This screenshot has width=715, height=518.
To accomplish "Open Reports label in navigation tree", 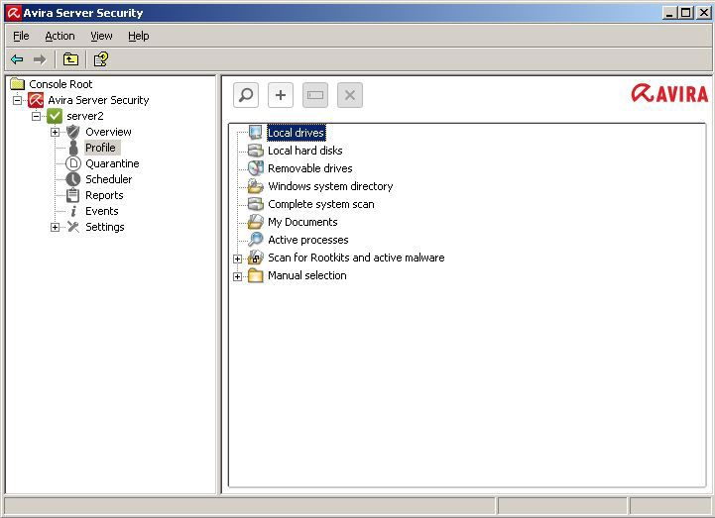I will coord(104,195).
